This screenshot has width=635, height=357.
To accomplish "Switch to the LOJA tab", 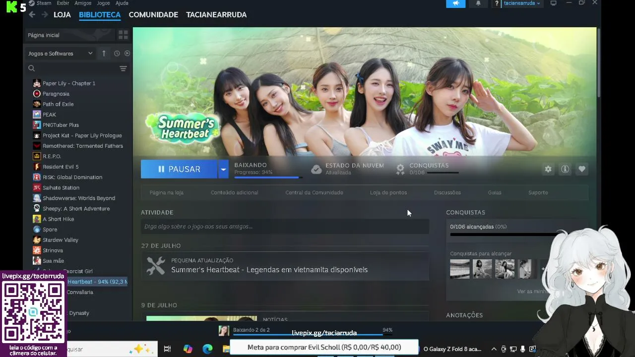I will tap(62, 15).
